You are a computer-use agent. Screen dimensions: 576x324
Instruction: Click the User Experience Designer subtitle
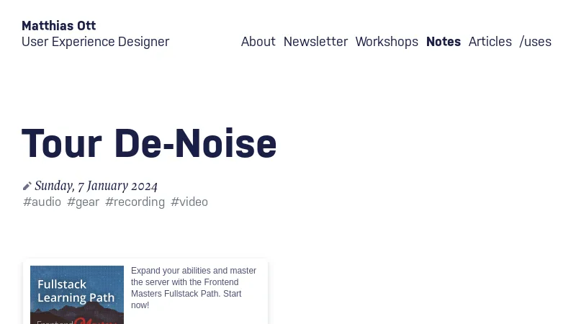pos(95,42)
